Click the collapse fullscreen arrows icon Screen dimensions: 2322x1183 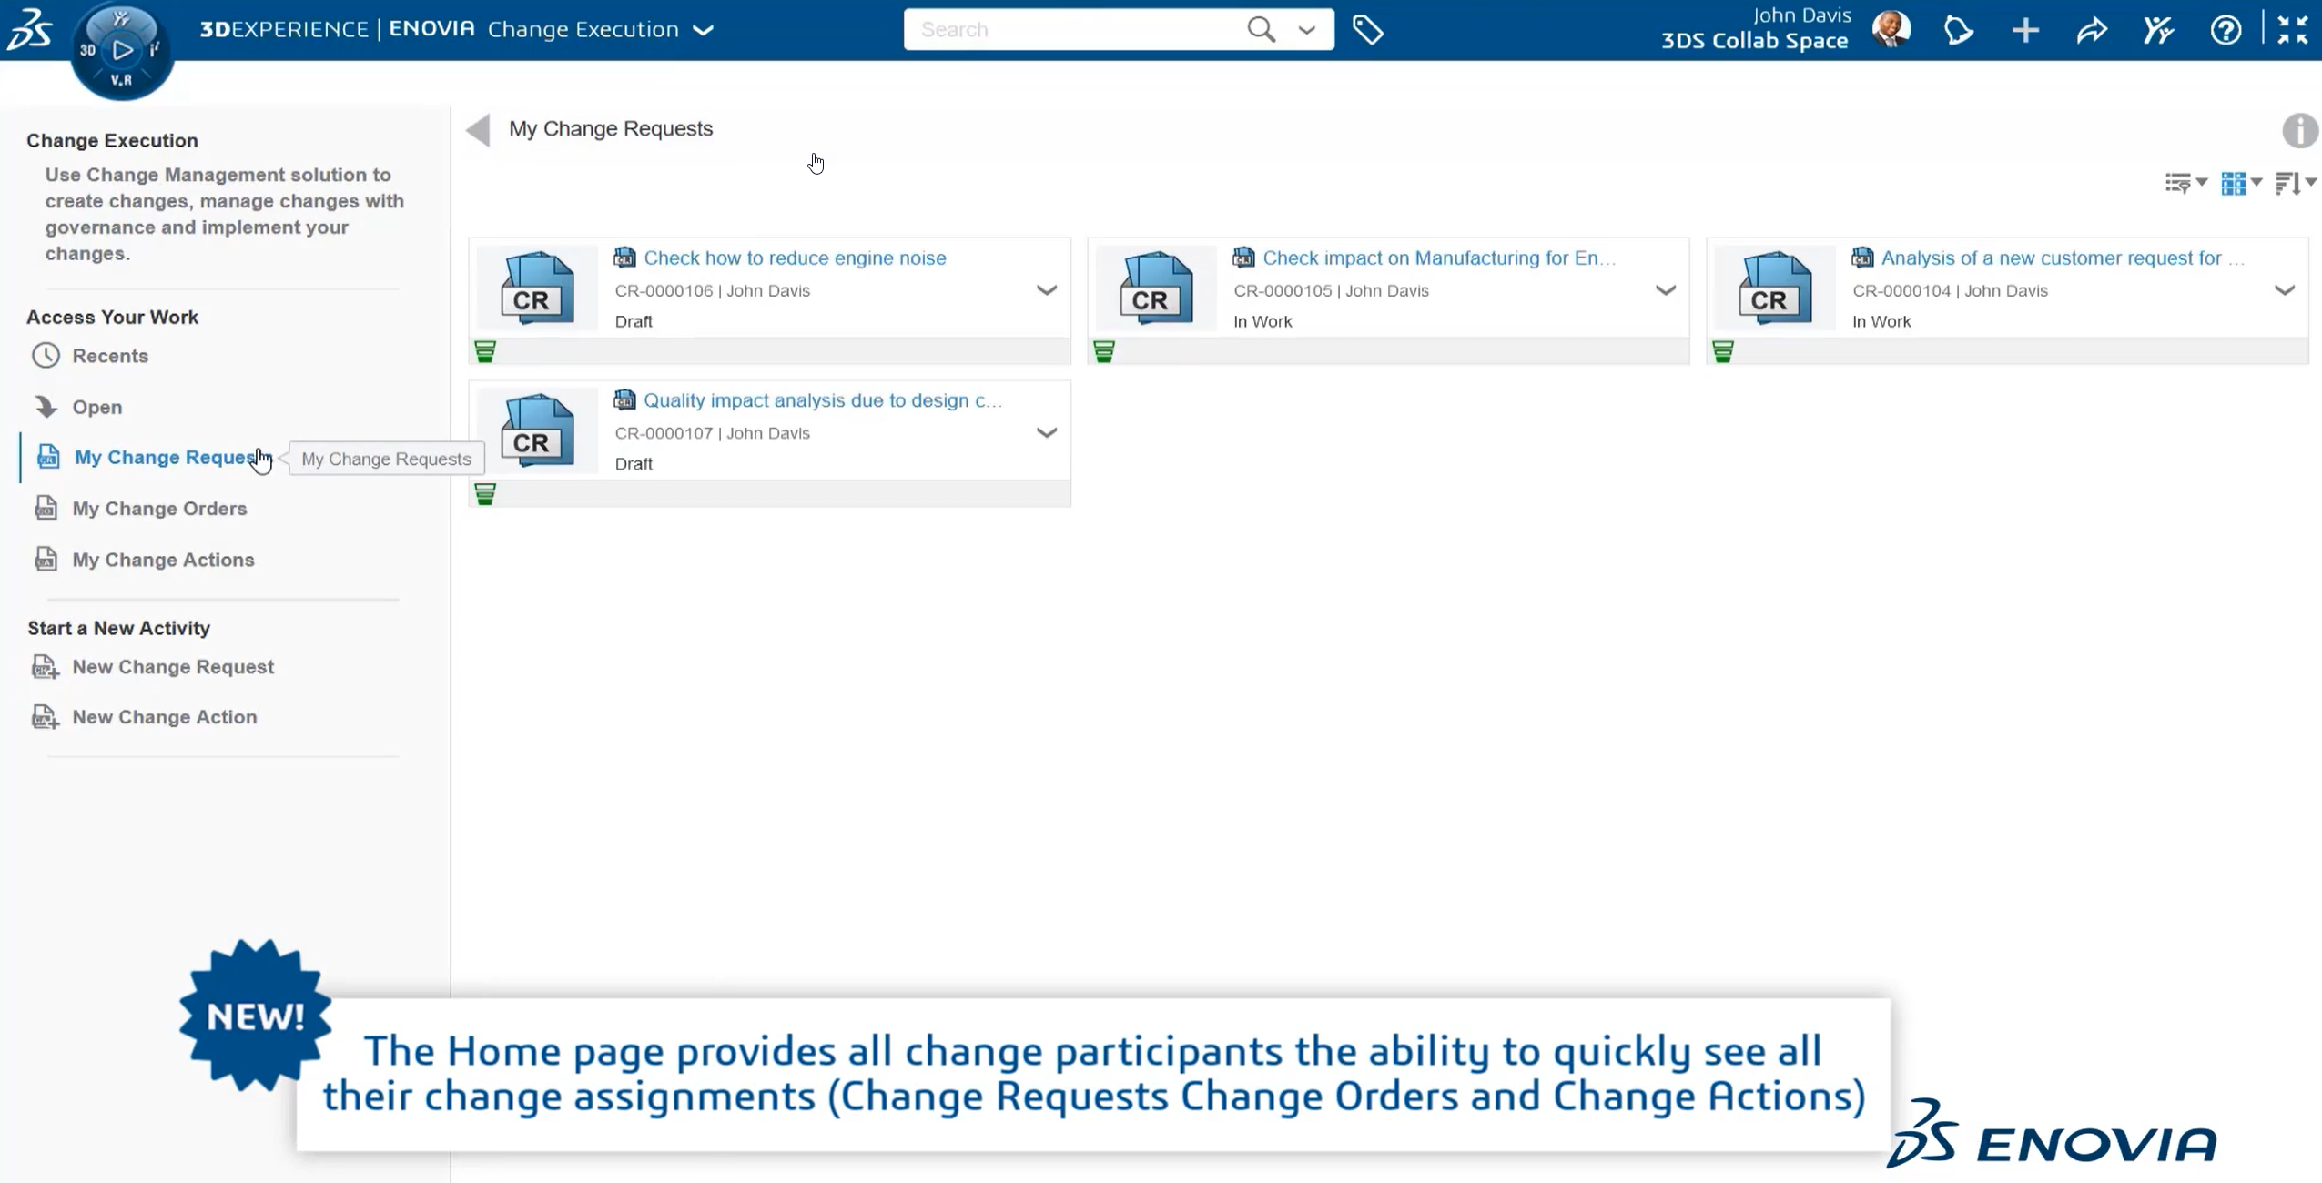point(2292,30)
